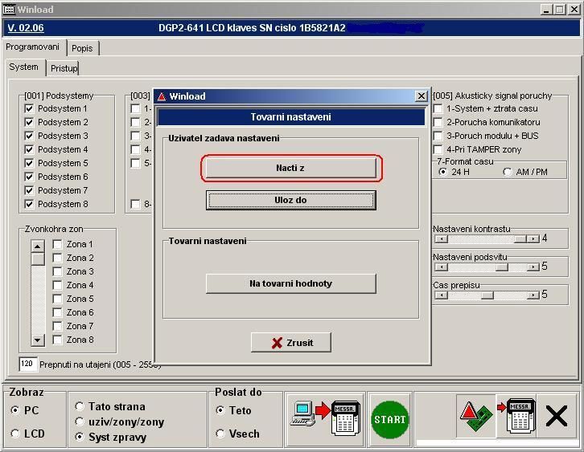Switch to the Popis tab
This screenshot has height=452, width=584.
[82, 48]
